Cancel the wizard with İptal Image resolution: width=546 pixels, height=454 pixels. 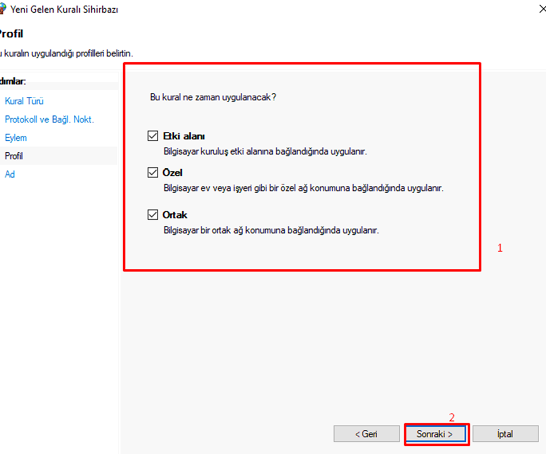pos(505,434)
